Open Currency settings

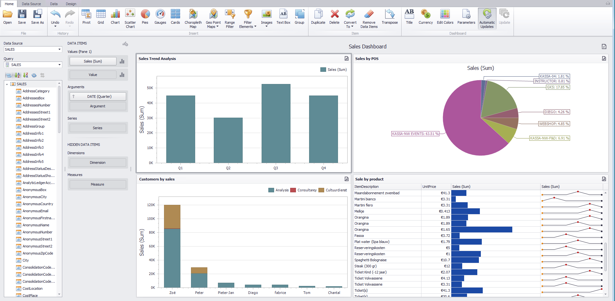(426, 17)
